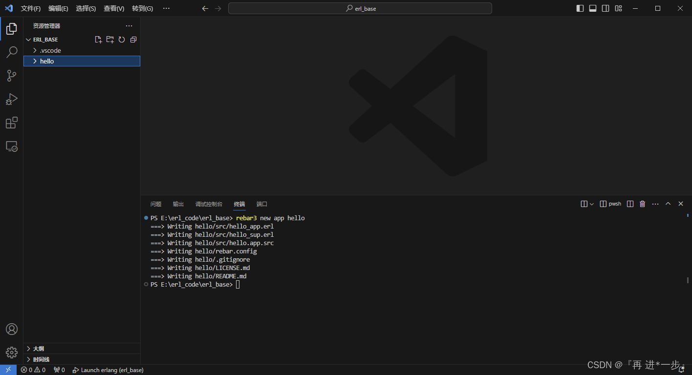This screenshot has height=375, width=692.
Task: Open terminal panel more actions ellipsis
Action: [655, 204]
